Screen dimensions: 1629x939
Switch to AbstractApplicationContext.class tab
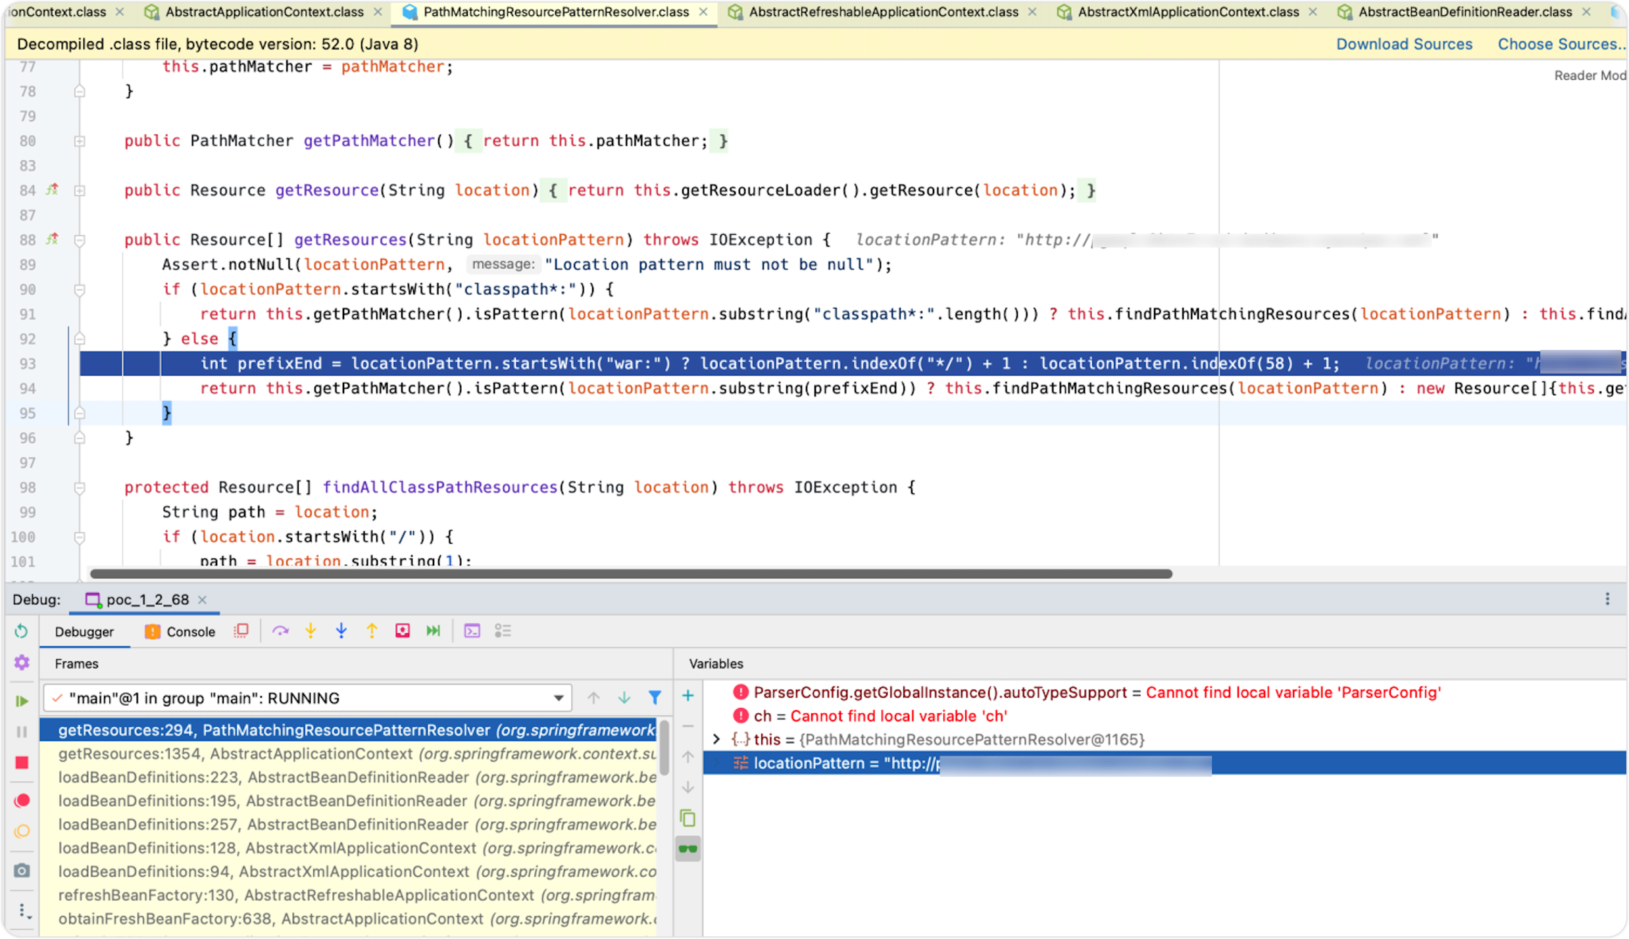[x=263, y=12]
